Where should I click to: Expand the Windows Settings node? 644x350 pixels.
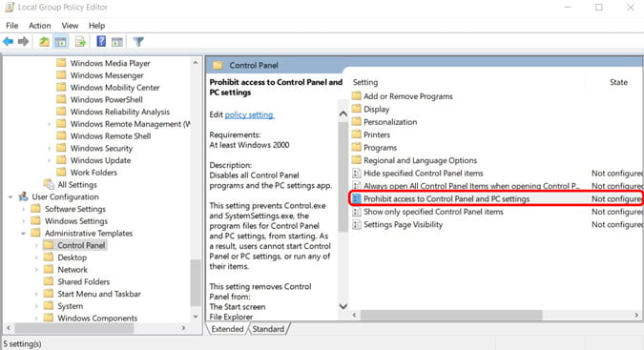point(24,221)
